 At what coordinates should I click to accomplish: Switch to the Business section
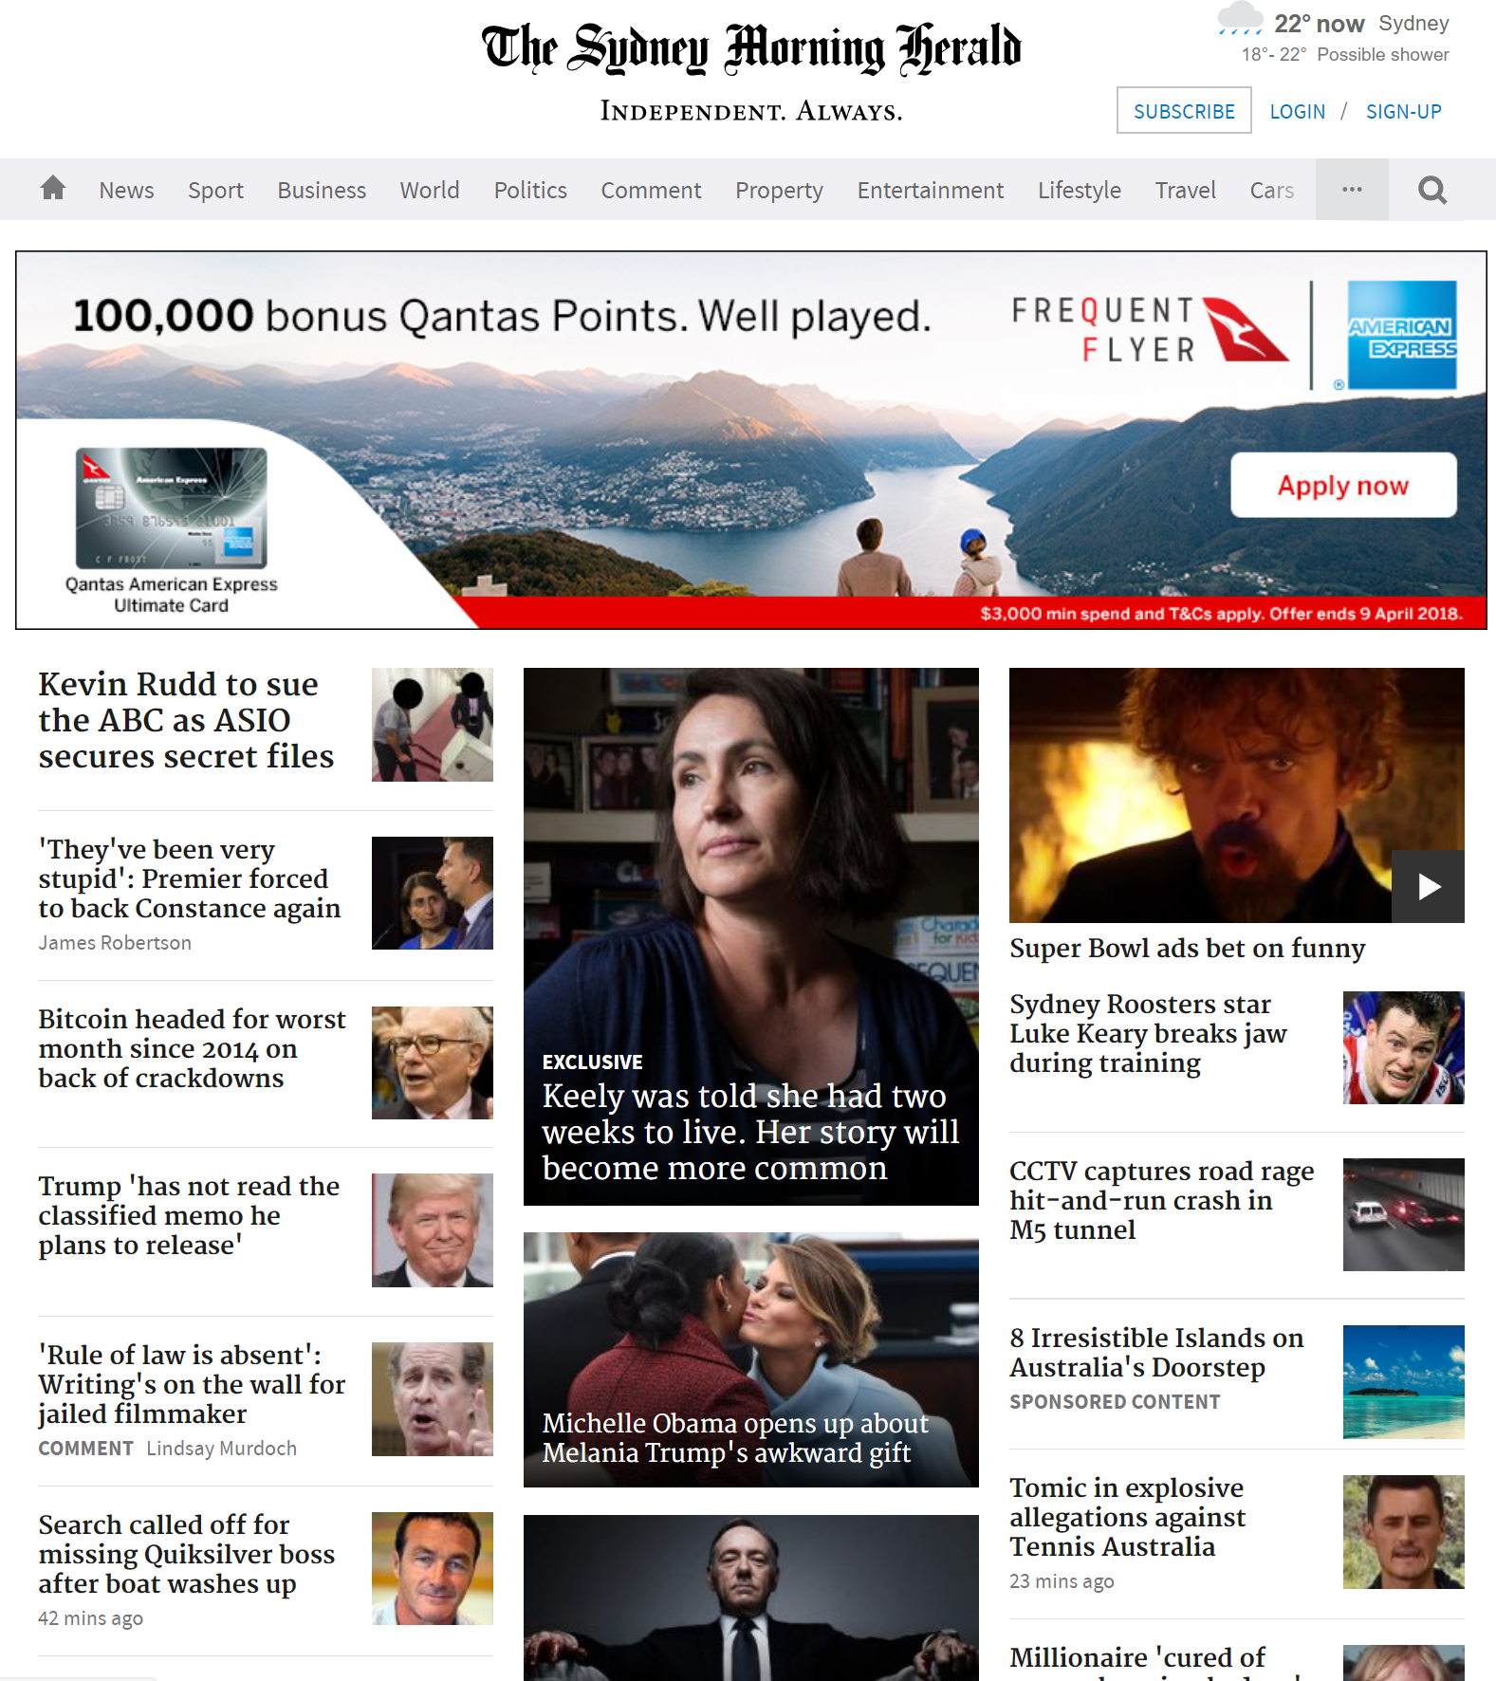tap(322, 191)
